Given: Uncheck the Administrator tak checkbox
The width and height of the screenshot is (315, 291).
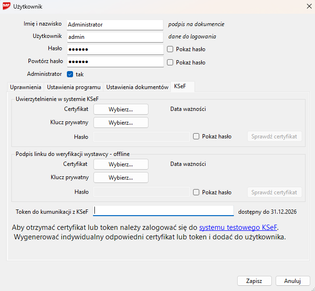Looking at the screenshot, I should [x=70, y=74].
